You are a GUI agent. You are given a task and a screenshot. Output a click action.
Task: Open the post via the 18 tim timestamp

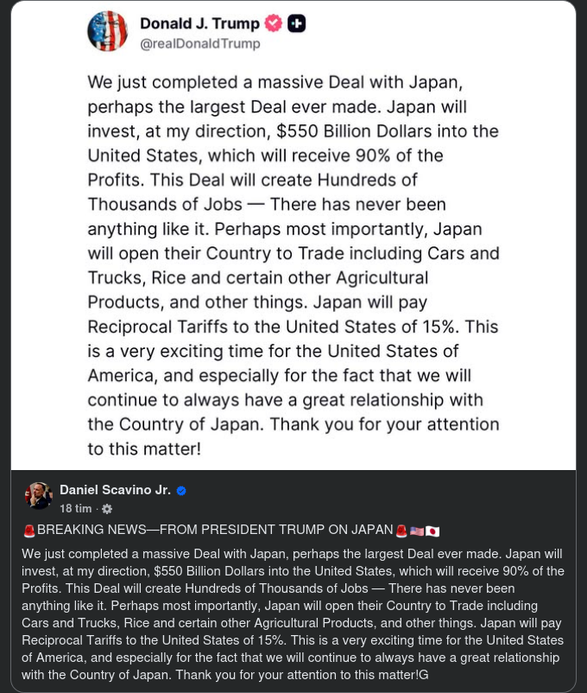tap(74, 509)
